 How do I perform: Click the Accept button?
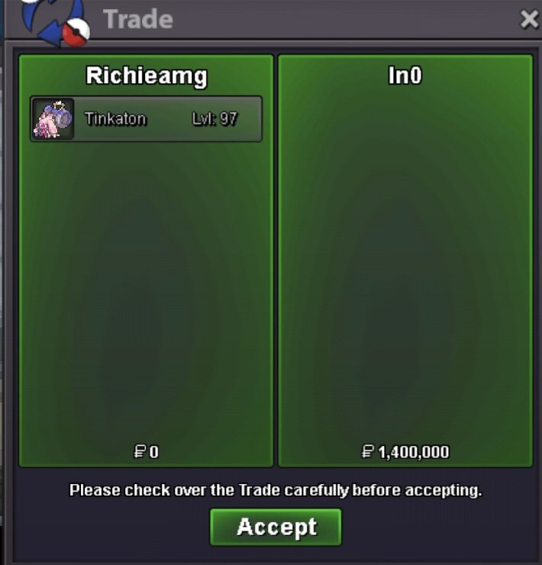(276, 527)
